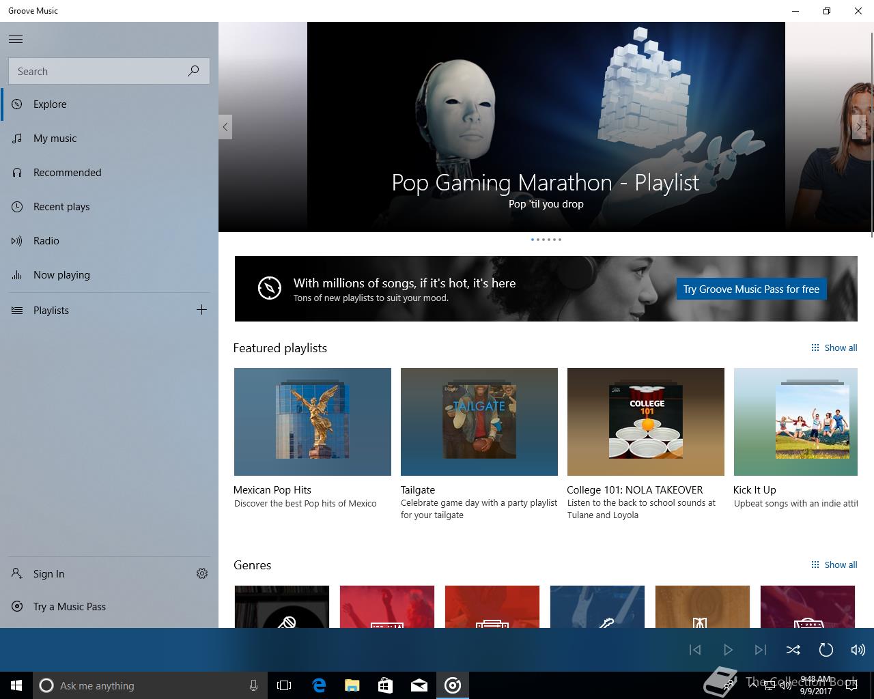Click the Cortana microphone icon
This screenshot has width=874, height=699.
pyautogui.click(x=253, y=685)
